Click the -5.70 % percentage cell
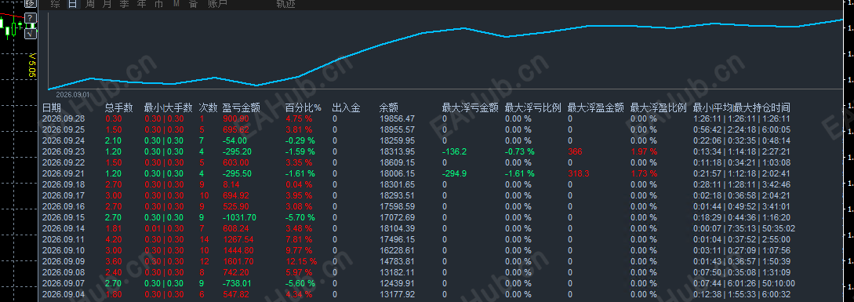 300,217
